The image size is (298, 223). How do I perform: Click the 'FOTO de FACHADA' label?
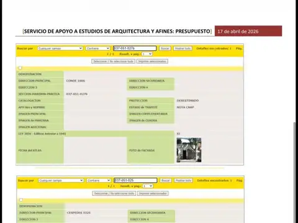[142, 151]
